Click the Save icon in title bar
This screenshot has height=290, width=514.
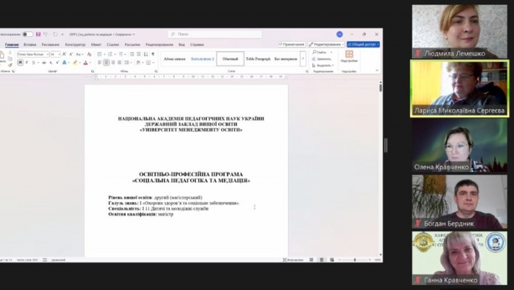[x=38, y=34]
